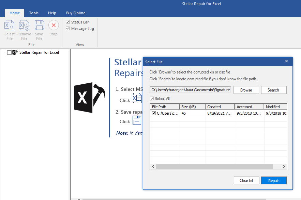The height and width of the screenshot is (200, 301).
Task: Click the Excel file icon under step 1
Action: [137, 98]
